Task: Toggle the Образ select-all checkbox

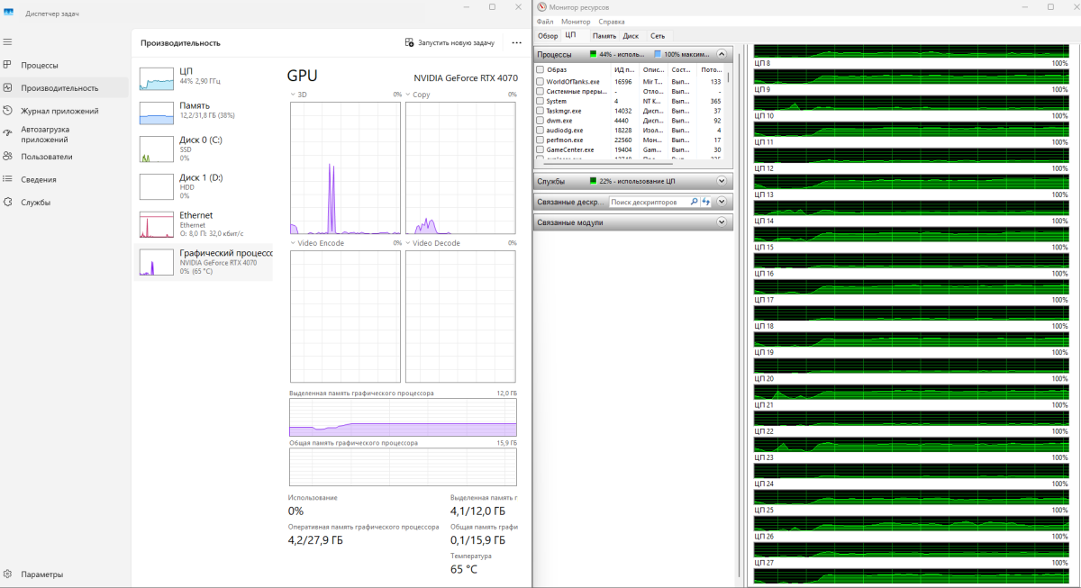Action: pyautogui.click(x=540, y=69)
